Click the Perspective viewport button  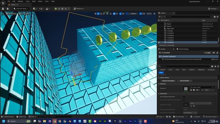(x=11, y=14)
